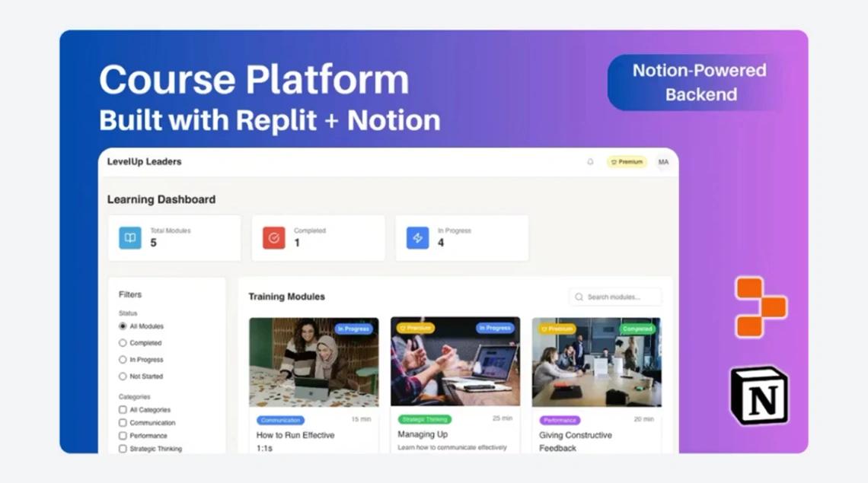Click Built with Replit + Notion subtitle
This screenshot has height=483, width=868.
(x=270, y=120)
